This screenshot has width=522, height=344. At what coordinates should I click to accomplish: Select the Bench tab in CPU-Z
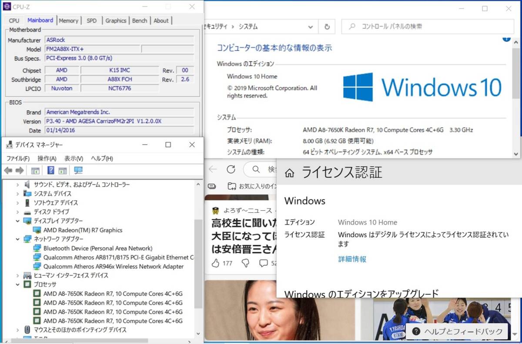[x=140, y=20]
